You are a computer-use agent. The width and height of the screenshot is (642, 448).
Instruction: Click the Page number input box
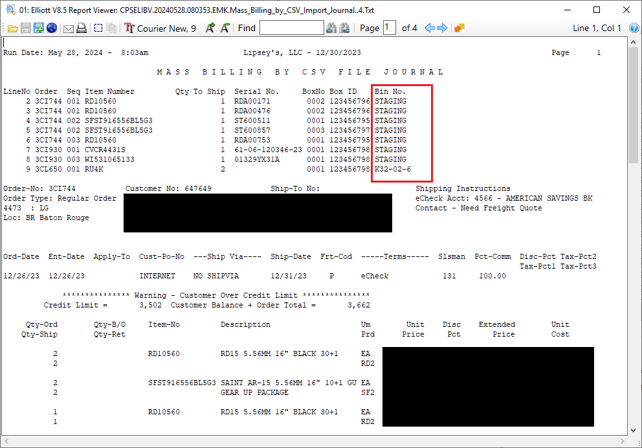(390, 28)
